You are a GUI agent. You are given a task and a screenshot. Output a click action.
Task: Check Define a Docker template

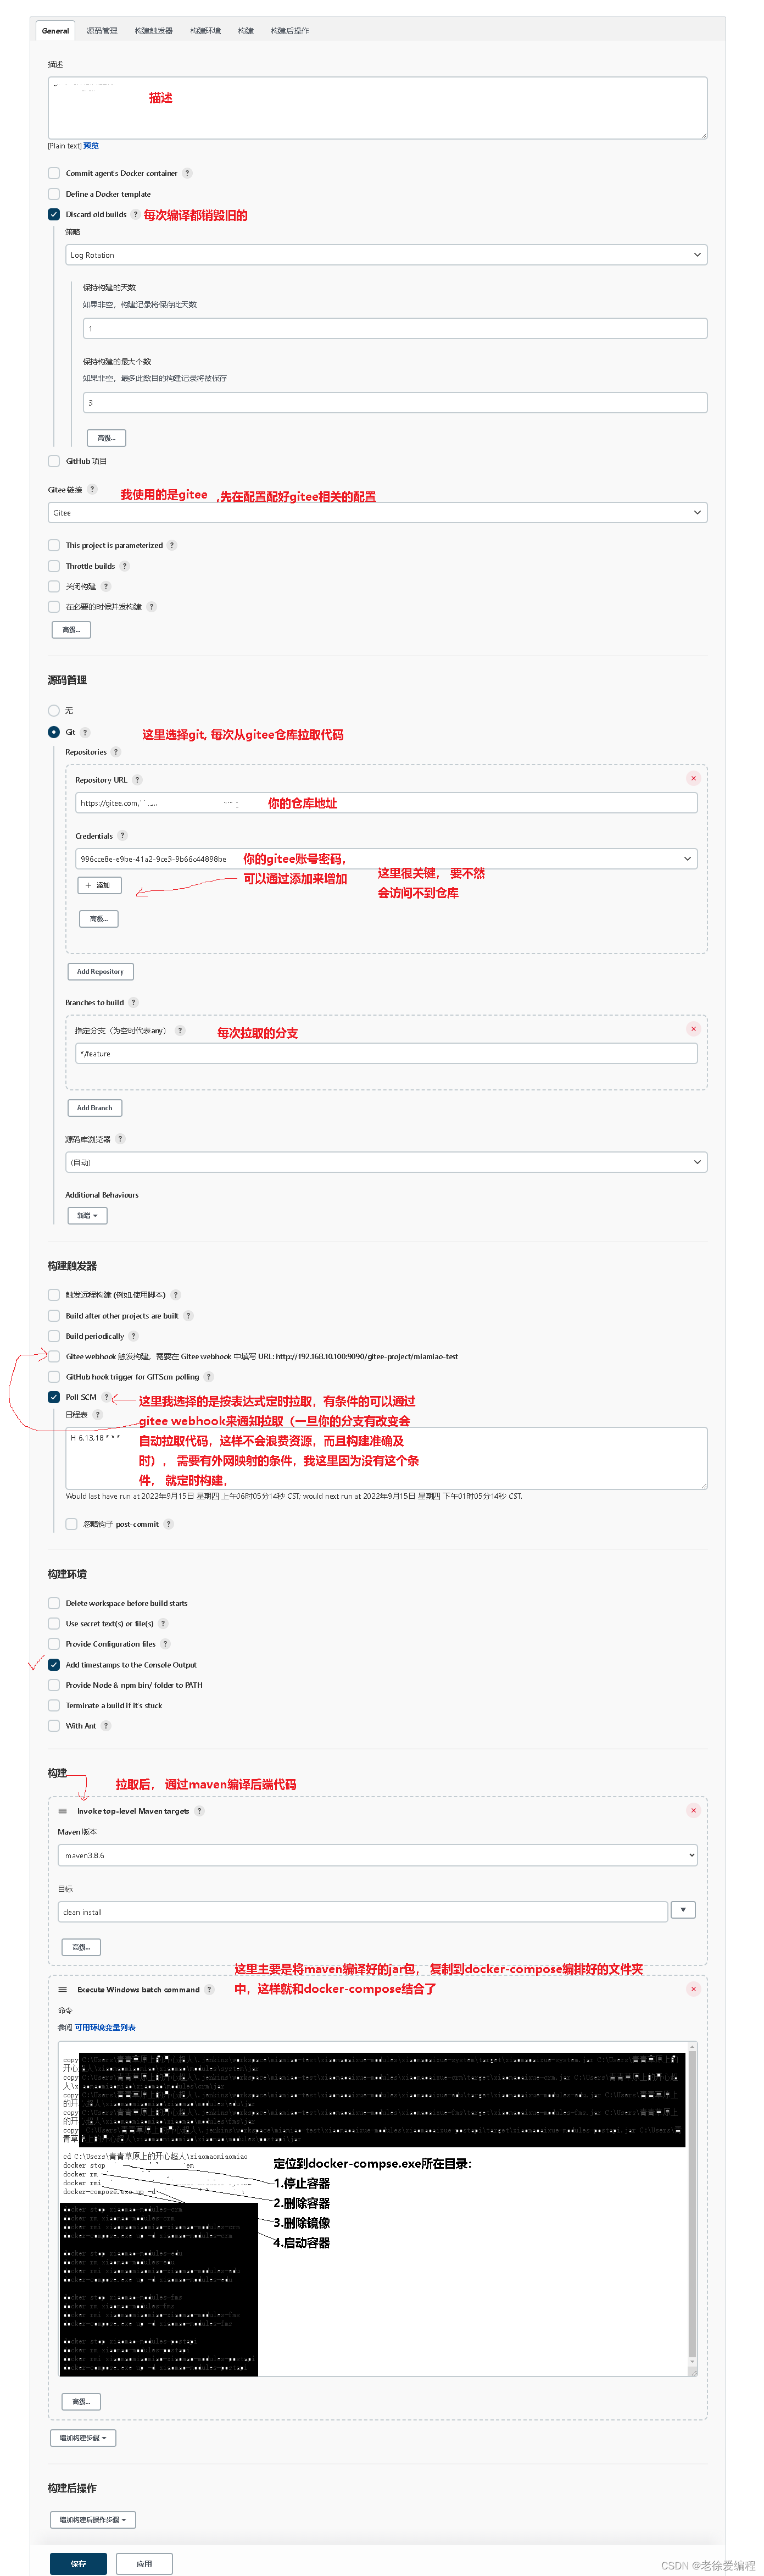[54, 194]
